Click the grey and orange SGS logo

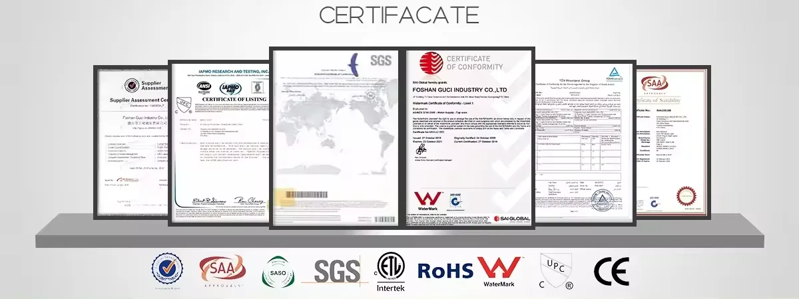pos(336,271)
